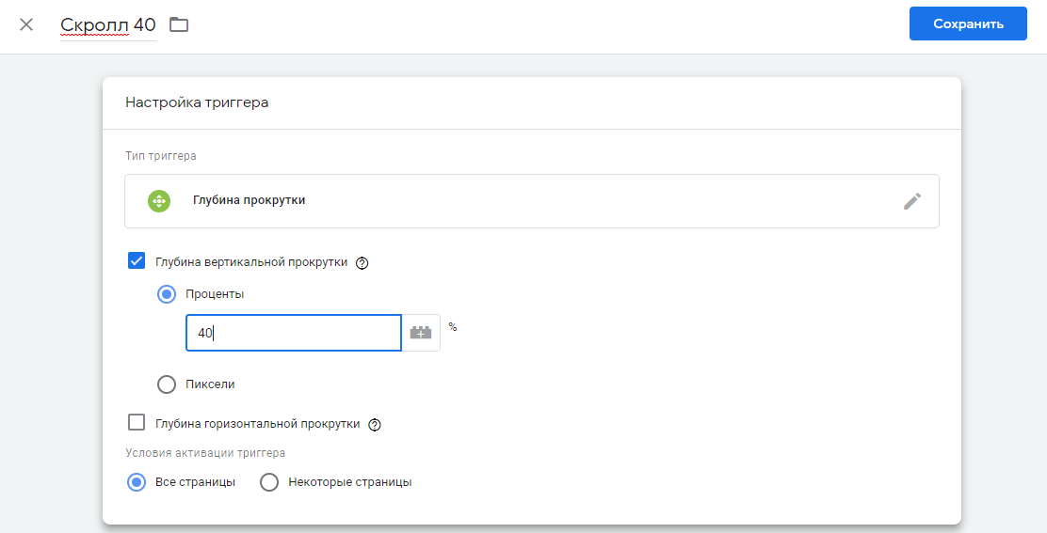Enable 'Глубина горизонтальной прокрутки' checkbox

[137, 422]
